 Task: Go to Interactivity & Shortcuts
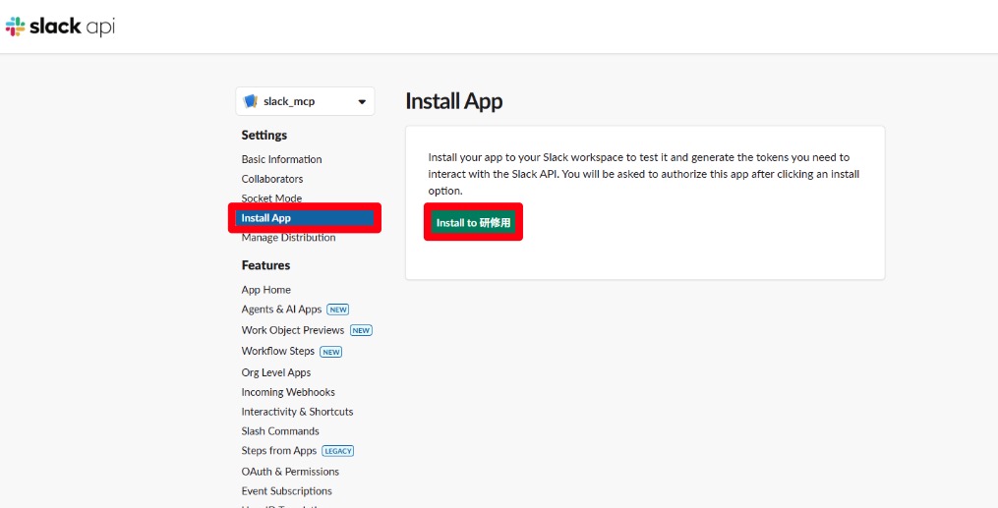point(297,412)
